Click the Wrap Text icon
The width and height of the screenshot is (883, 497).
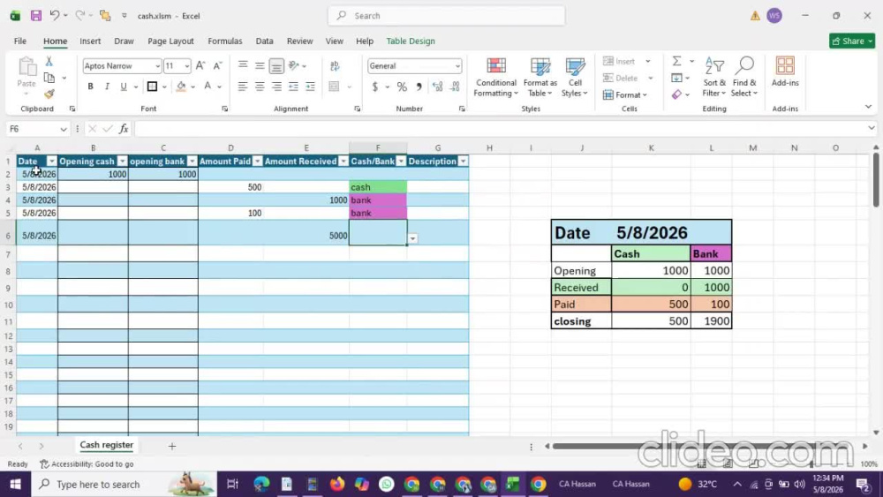point(335,66)
